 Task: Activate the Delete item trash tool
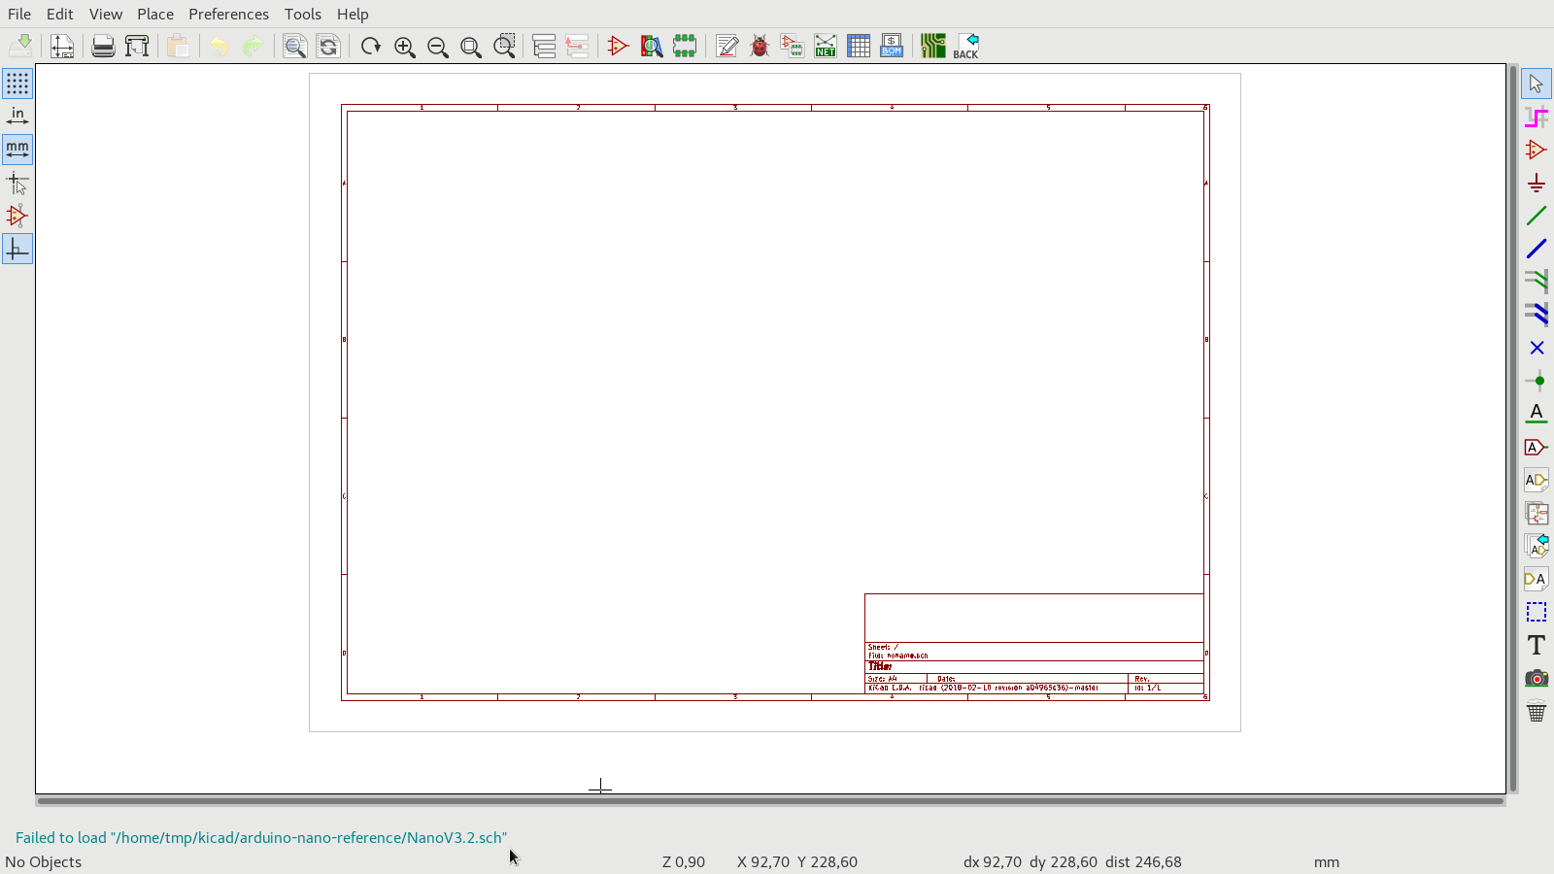[1536, 712]
